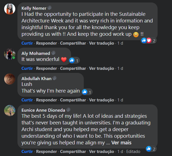Click the wave badge next to Abdullah Khan

55,78
